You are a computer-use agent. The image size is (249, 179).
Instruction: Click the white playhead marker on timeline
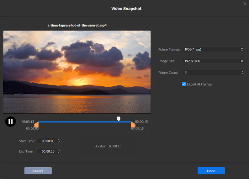tap(118, 119)
